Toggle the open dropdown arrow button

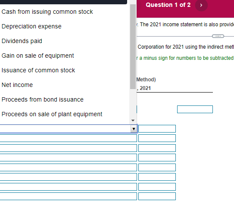[134, 129]
